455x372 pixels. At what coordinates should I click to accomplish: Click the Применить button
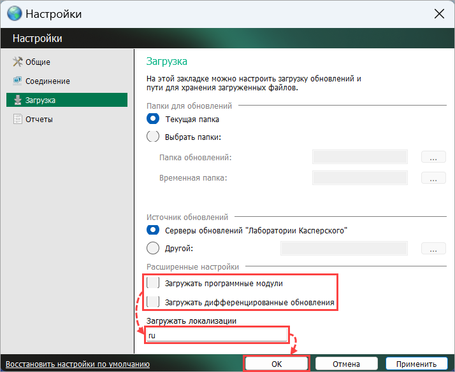coord(416,364)
